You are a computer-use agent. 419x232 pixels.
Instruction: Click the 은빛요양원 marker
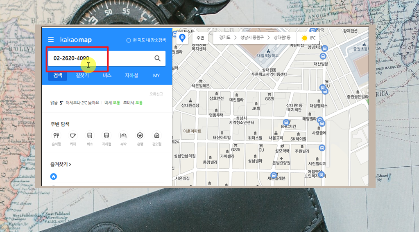pos(281,158)
